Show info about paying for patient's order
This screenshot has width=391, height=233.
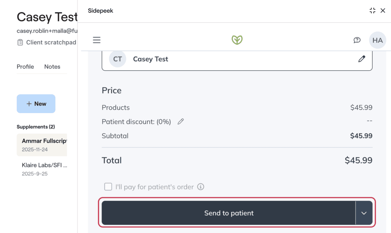(x=200, y=187)
